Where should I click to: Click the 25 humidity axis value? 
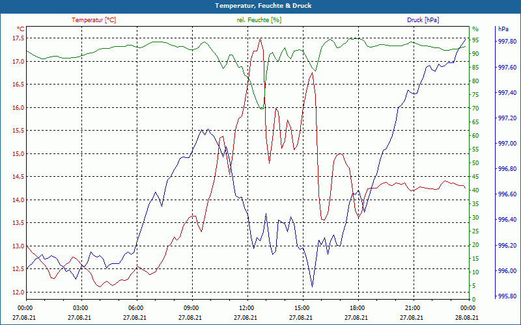(x=475, y=231)
